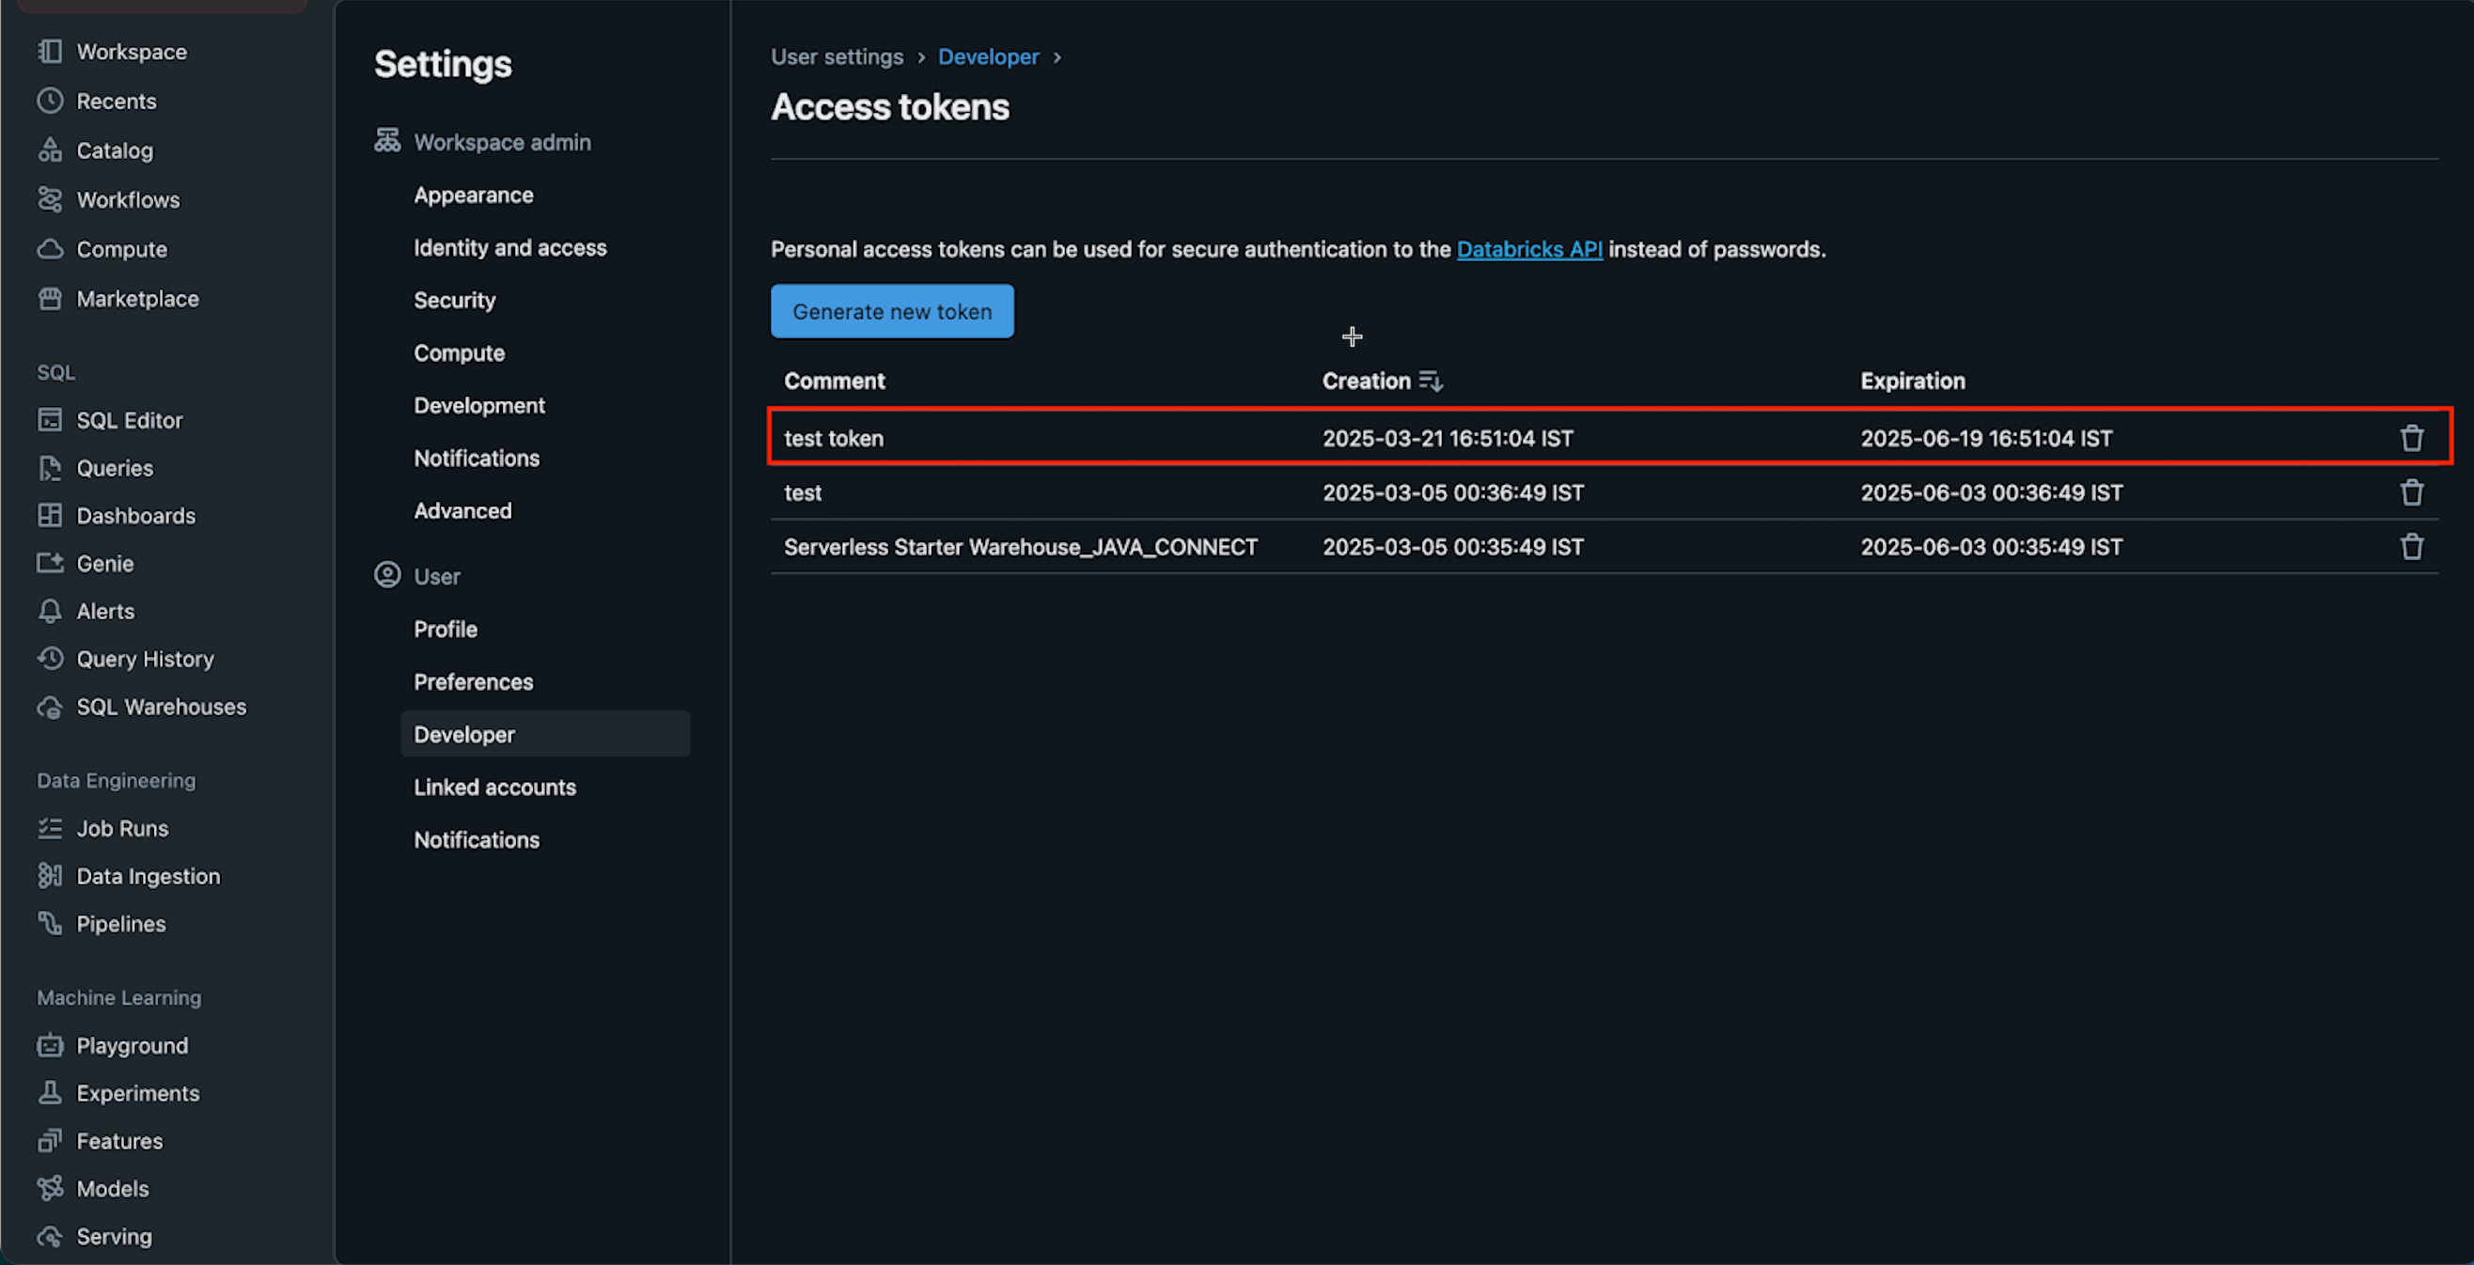Delete the 'test token' row via trash icon
The width and height of the screenshot is (2474, 1265).
[x=2412, y=438]
